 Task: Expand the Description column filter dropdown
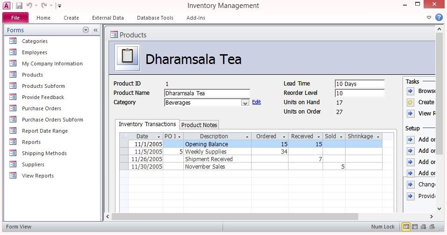coord(247,137)
